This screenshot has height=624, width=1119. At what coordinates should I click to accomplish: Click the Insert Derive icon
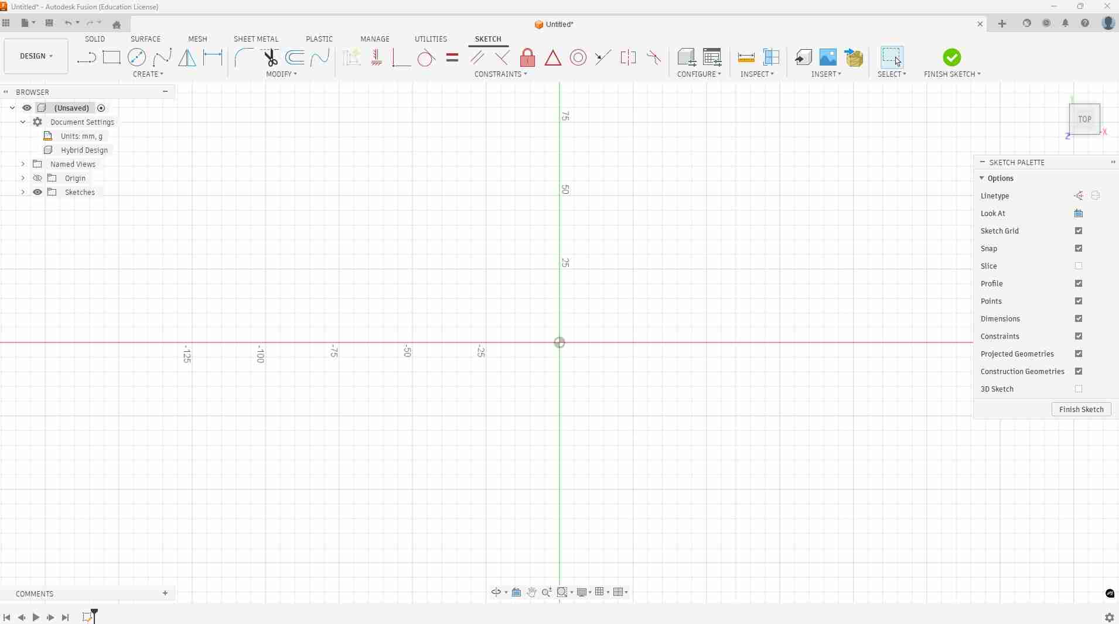point(803,57)
